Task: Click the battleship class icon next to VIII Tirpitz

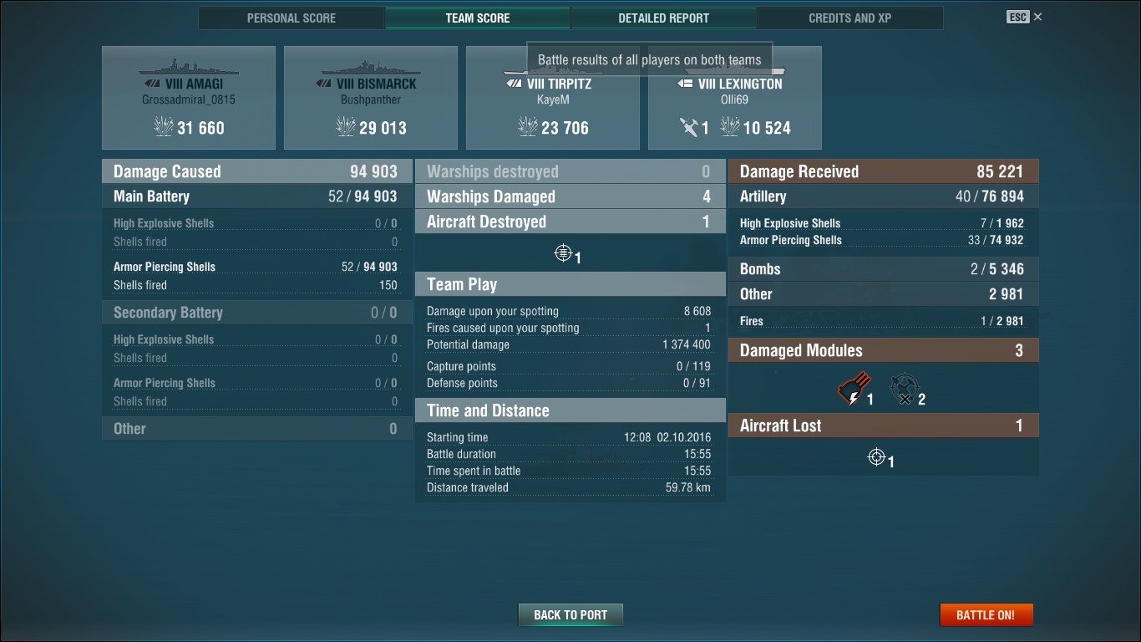Action: (515, 84)
